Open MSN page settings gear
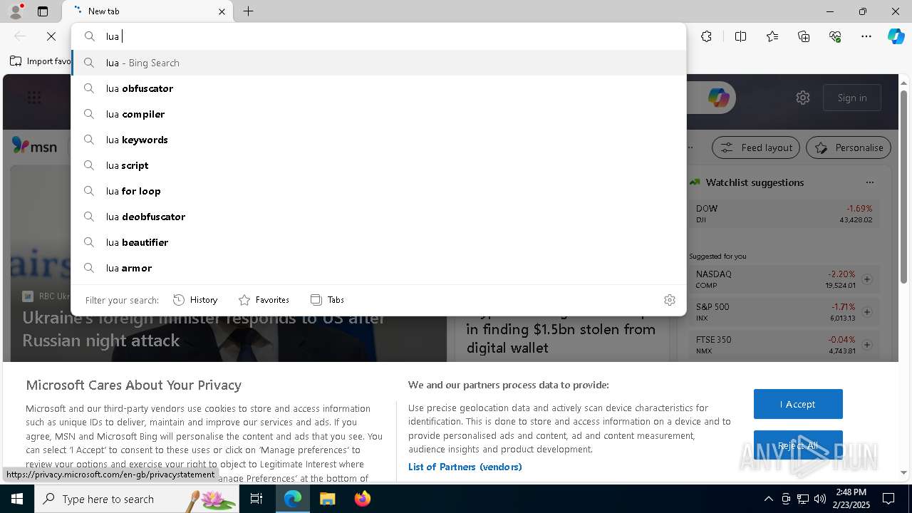This screenshot has height=513, width=912. coord(803,98)
